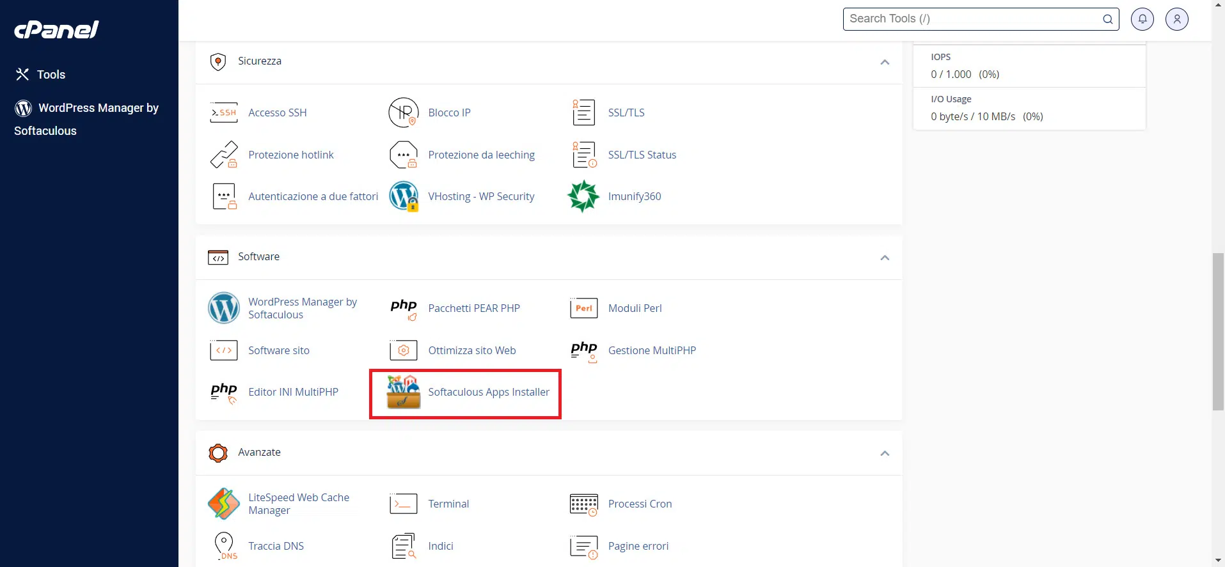Click the Software sito icon
Viewport: 1225px width, 567px height.
coord(224,350)
